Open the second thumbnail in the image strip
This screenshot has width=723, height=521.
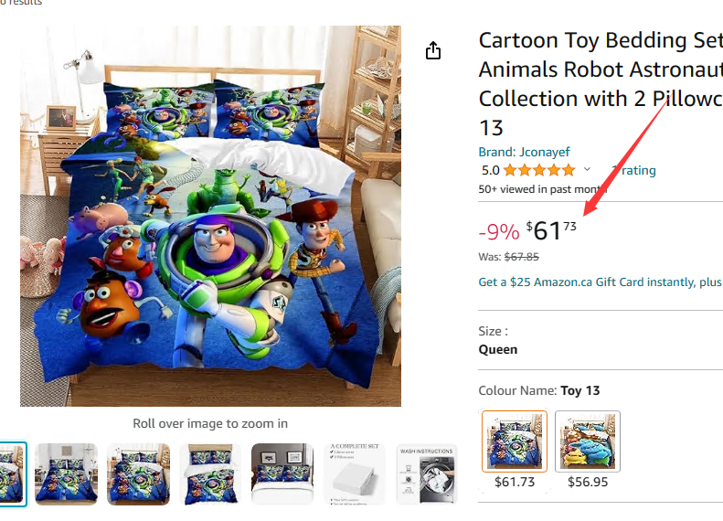(66, 473)
